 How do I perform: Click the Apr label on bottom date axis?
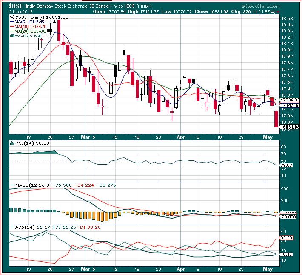coord(181,269)
